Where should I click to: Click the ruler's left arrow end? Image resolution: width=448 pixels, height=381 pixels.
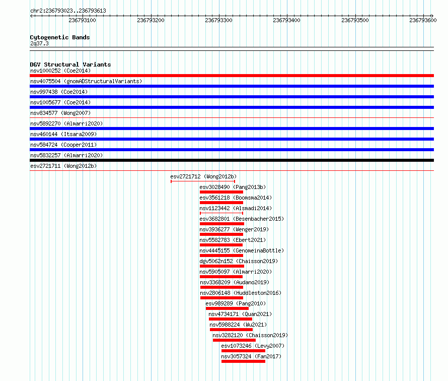click(x=31, y=16)
